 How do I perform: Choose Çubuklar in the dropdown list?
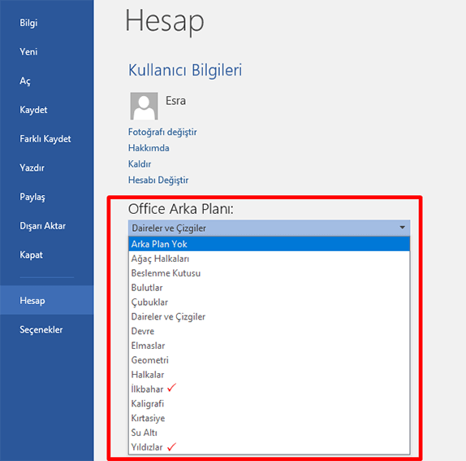pos(269,302)
